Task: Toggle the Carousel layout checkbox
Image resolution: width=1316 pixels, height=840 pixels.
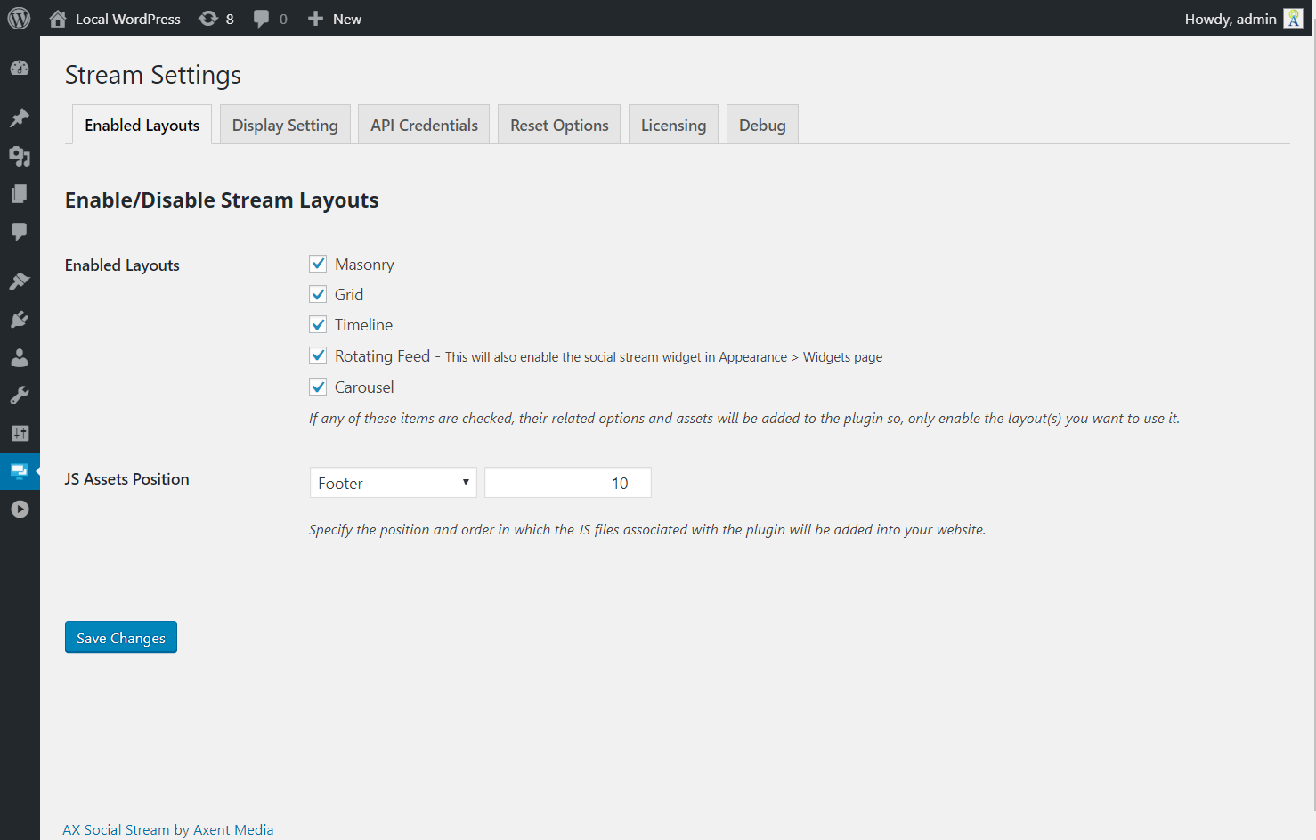Action: point(318,387)
